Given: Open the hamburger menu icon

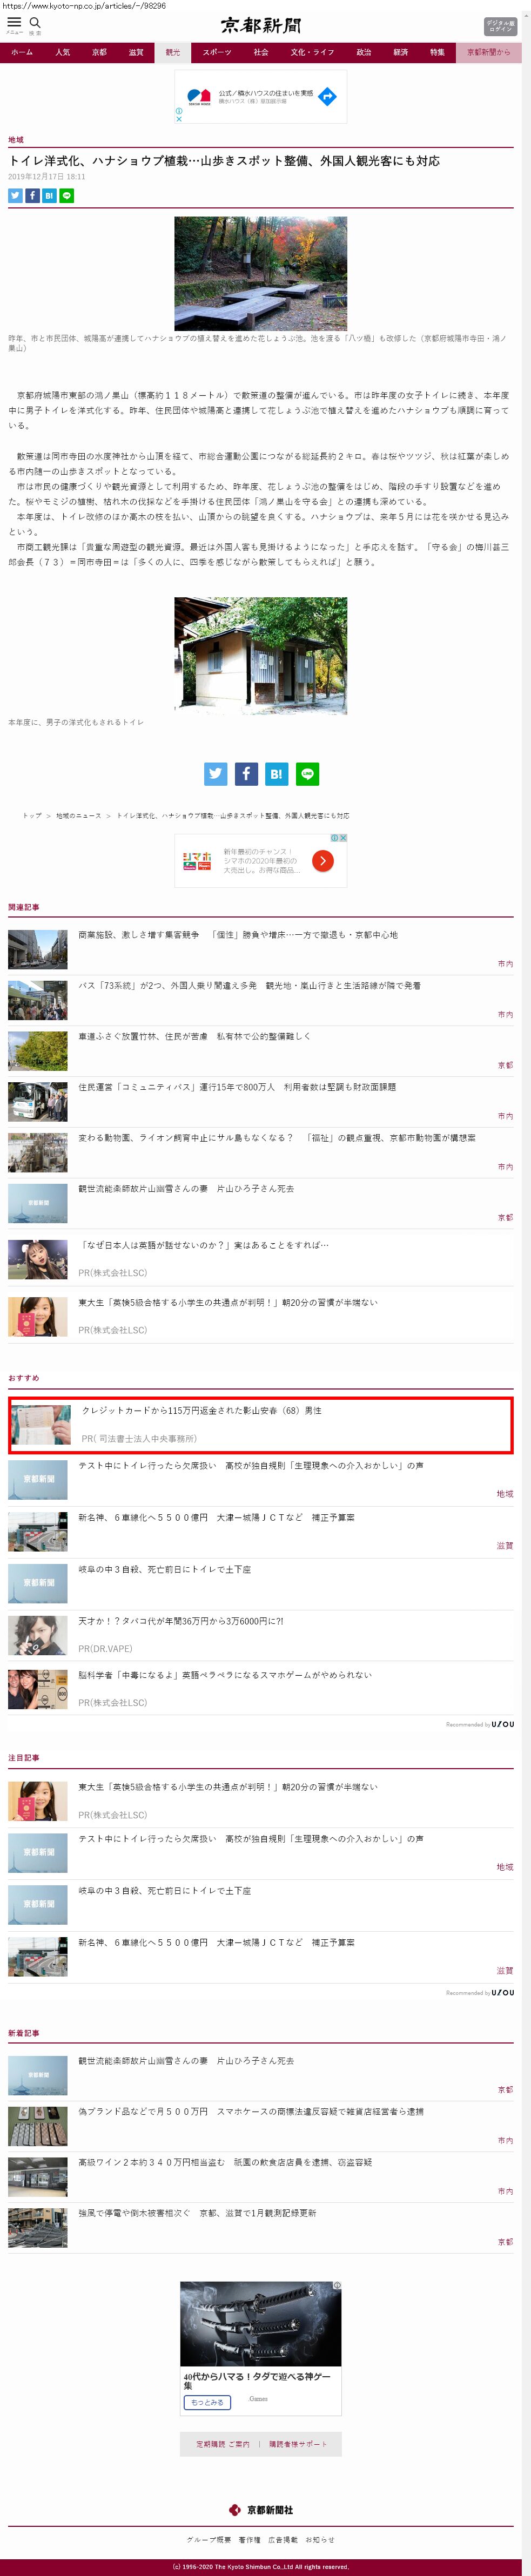Looking at the screenshot, I should 14,21.
